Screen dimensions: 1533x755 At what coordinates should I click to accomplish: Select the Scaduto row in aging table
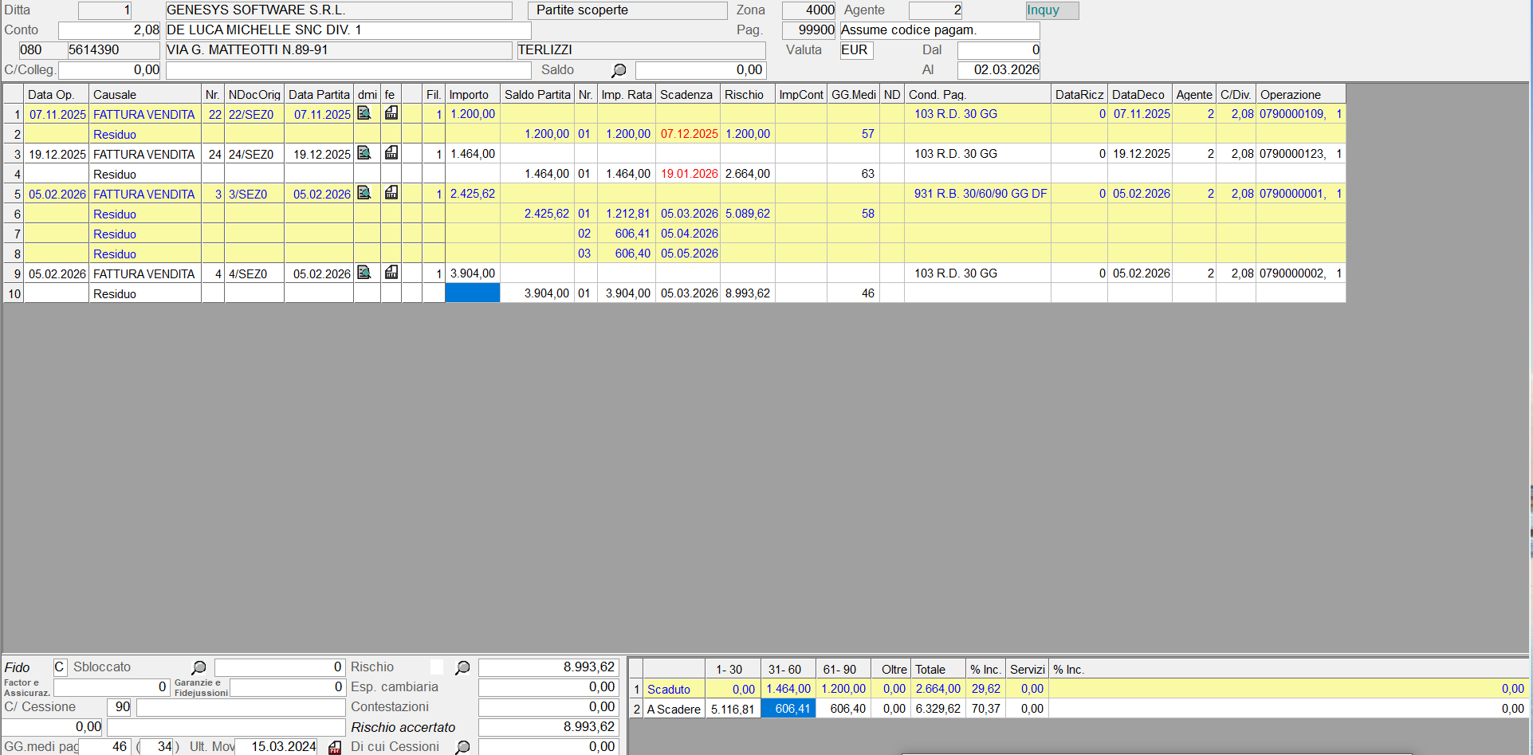pos(669,689)
